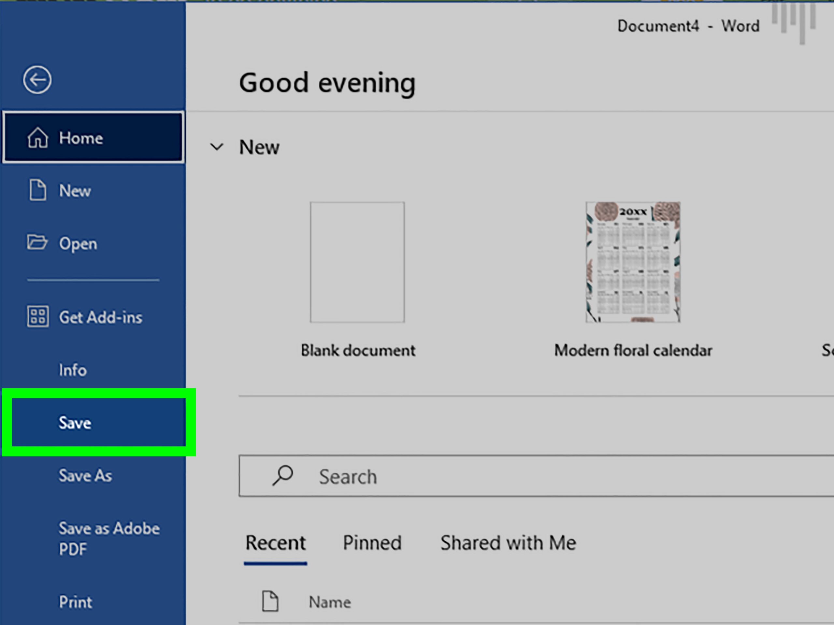Click the document icon in the Name column header
This screenshot has width=834, height=625.
[x=270, y=601]
